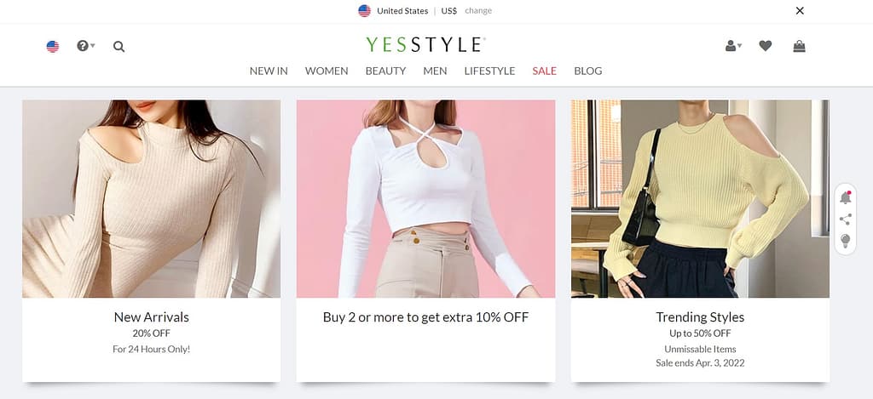Image resolution: width=873 pixels, height=399 pixels.
Task: Expand the account profile dropdown
Action: (732, 46)
